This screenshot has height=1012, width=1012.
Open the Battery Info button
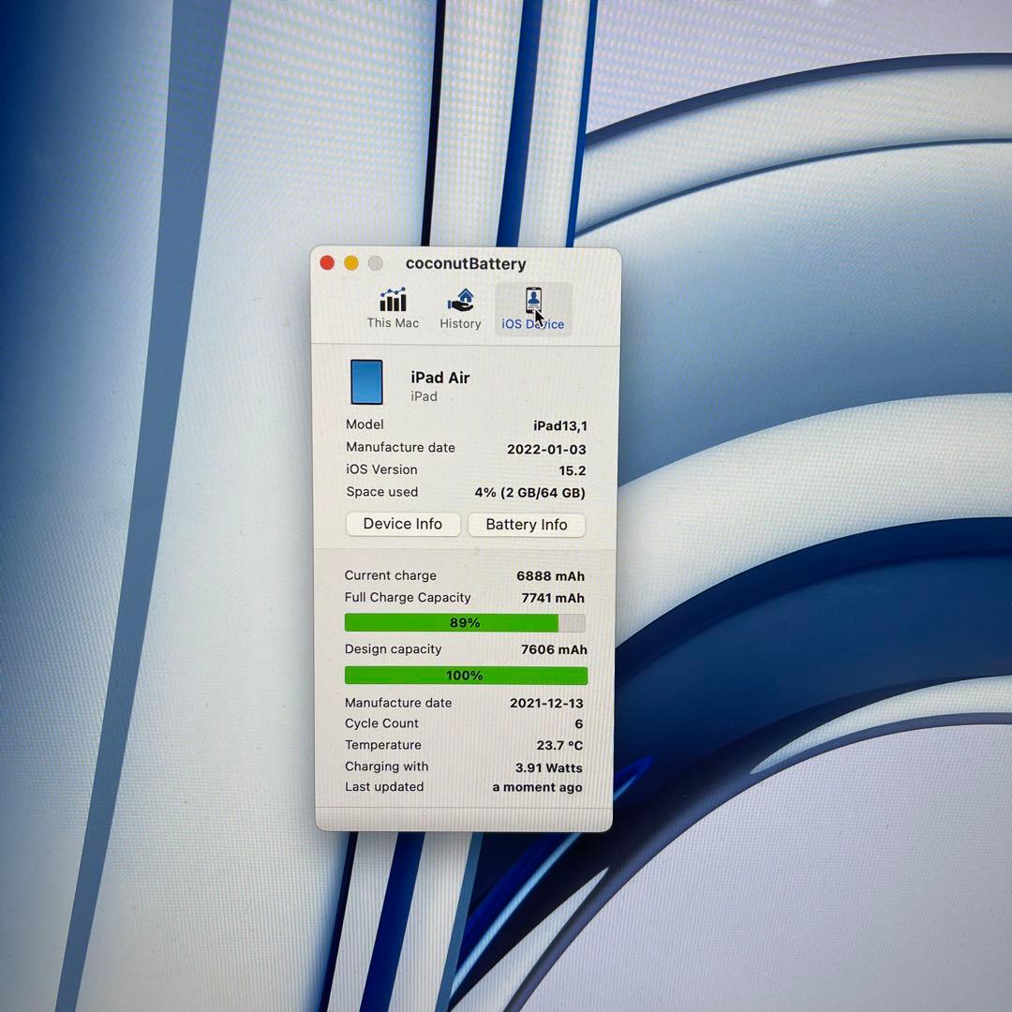(x=526, y=525)
